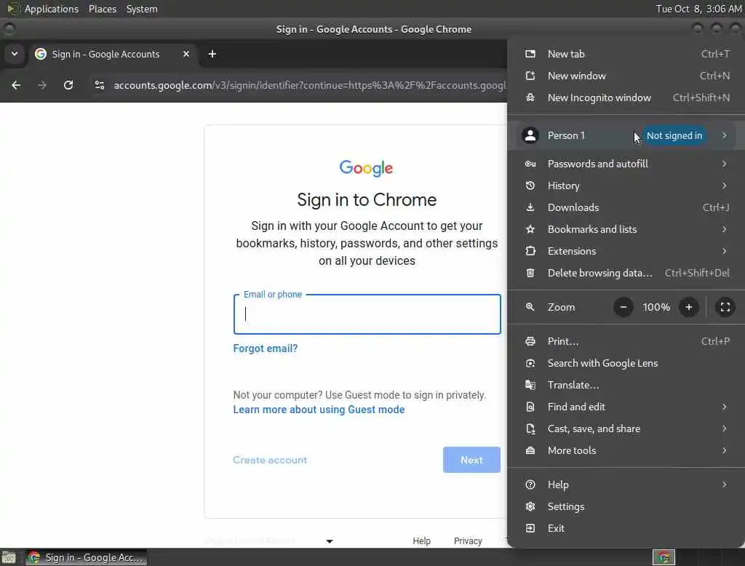The height and width of the screenshot is (566, 745).
Task: Click the History clock icon
Action: [x=530, y=186]
